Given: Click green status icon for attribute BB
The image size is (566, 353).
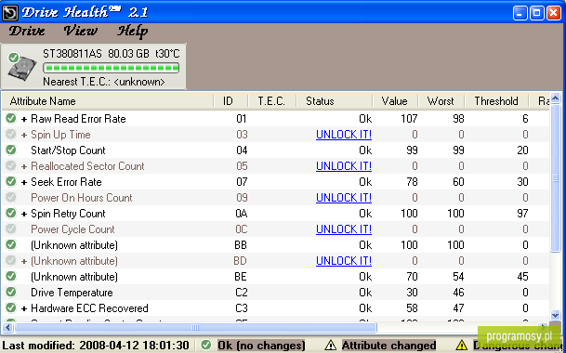Looking at the screenshot, I should (11, 244).
